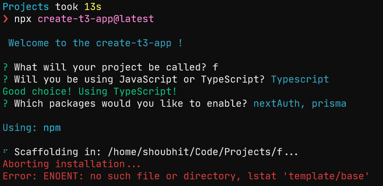This screenshot has height=186, width=383.
Task: Click the question mark before JavaScript or TypeScript prompt
Action: [5, 79]
